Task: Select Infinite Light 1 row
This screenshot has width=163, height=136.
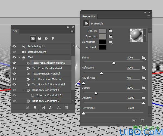Action: pyautogui.click(x=44, y=47)
